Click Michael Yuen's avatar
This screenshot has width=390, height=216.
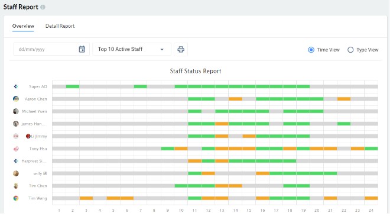(16, 111)
